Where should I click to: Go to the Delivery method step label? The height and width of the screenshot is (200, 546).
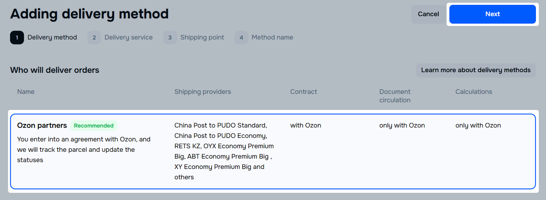point(52,38)
